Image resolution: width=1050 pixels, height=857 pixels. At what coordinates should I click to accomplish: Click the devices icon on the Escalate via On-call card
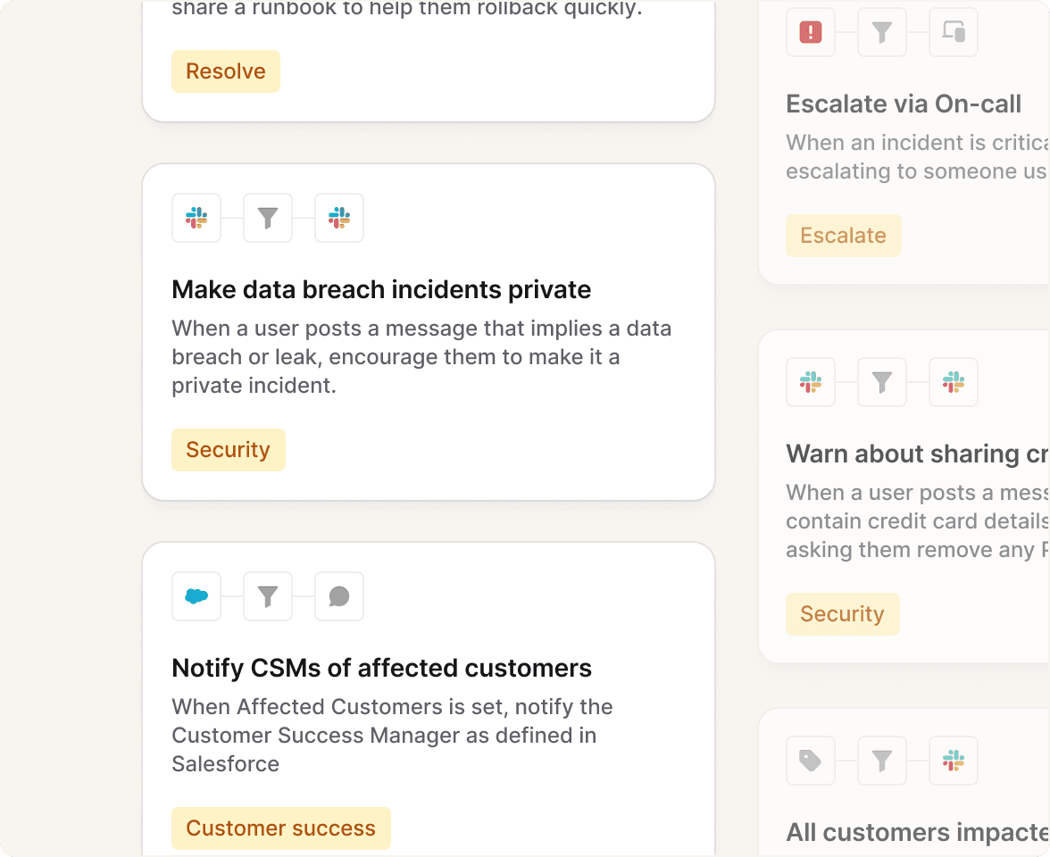coord(953,32)
